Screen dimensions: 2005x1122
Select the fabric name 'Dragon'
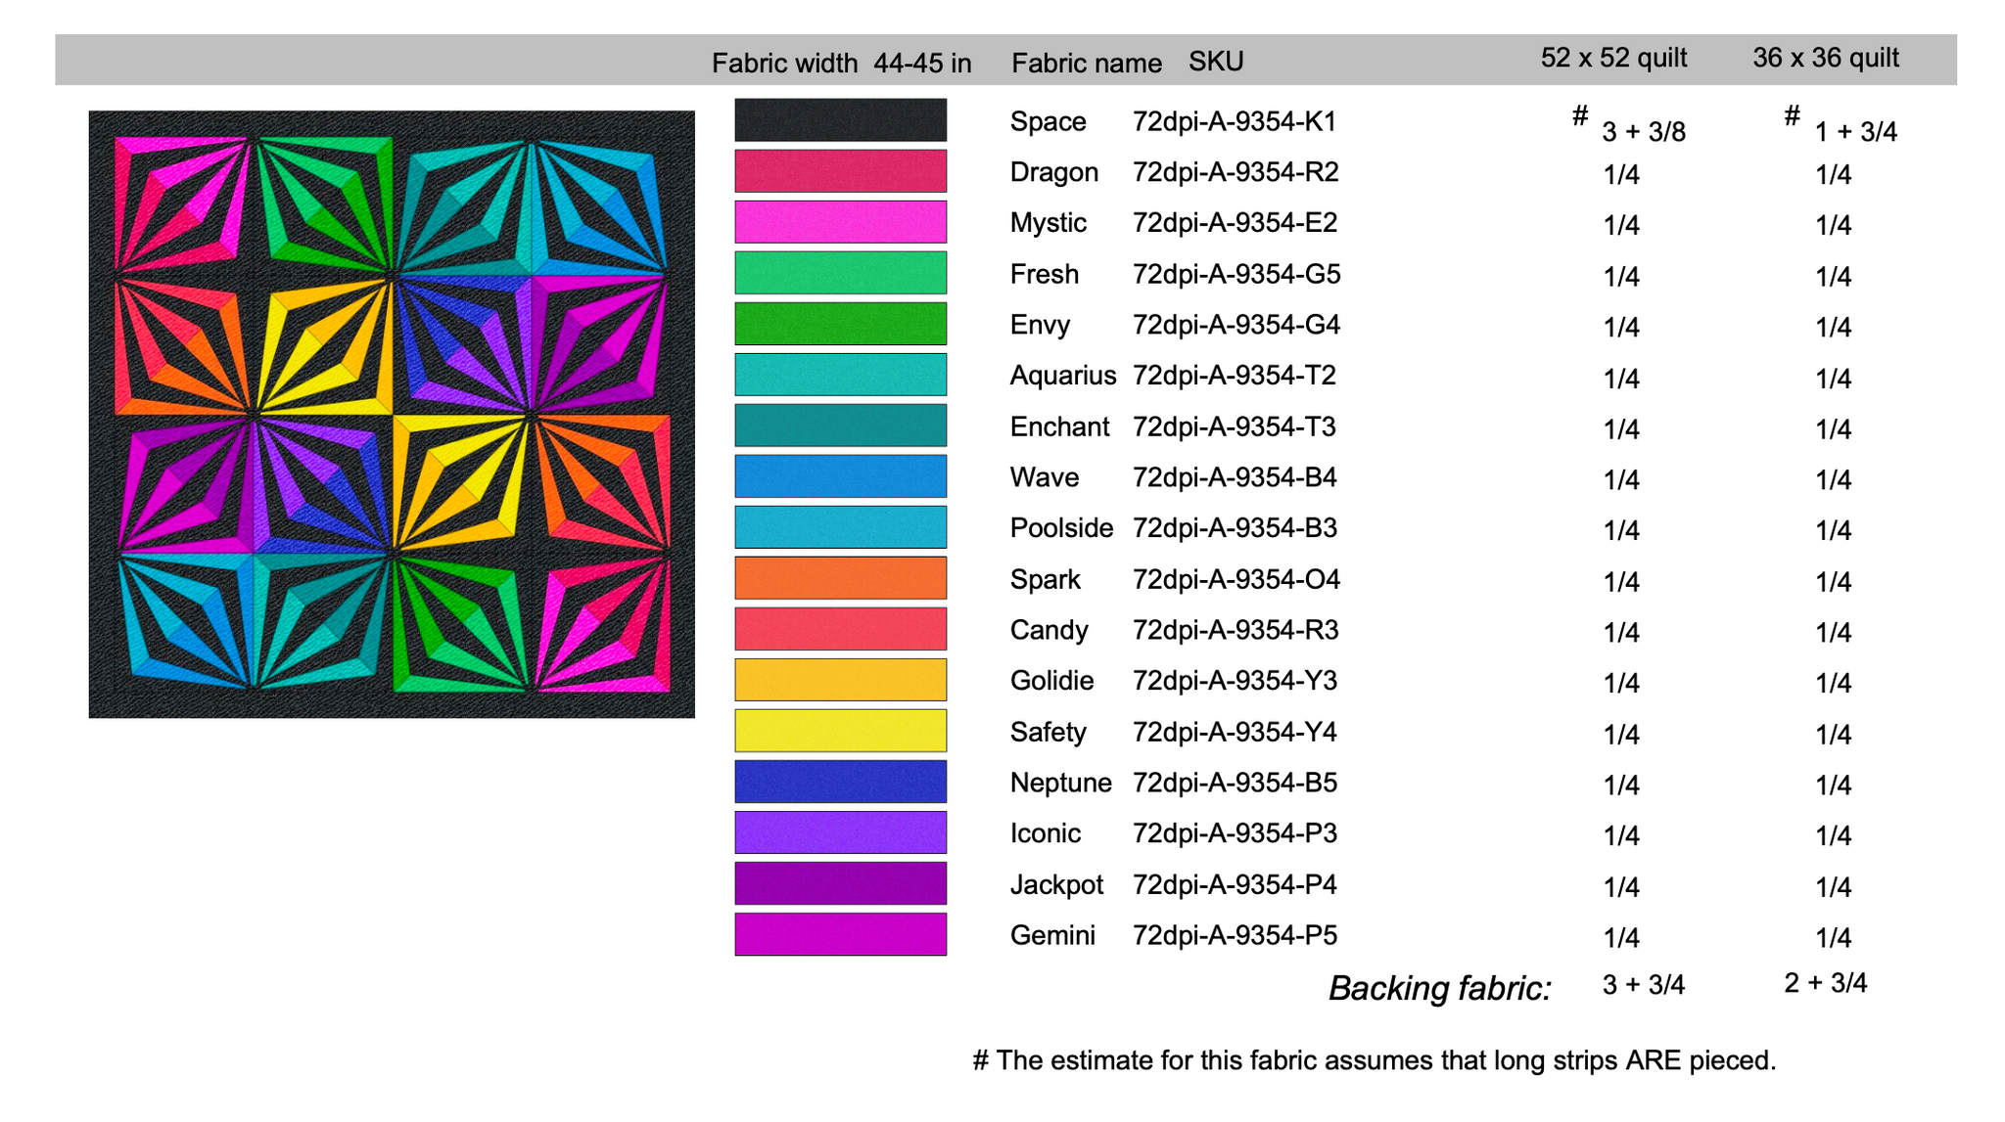tap(1053, 172)
